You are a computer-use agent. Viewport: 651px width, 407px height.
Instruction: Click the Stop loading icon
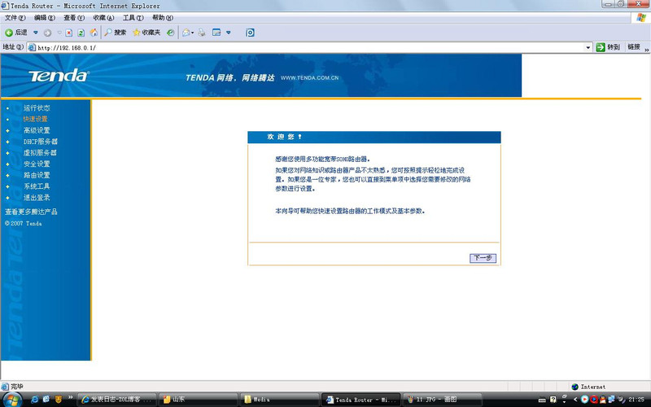click(69, 33)
